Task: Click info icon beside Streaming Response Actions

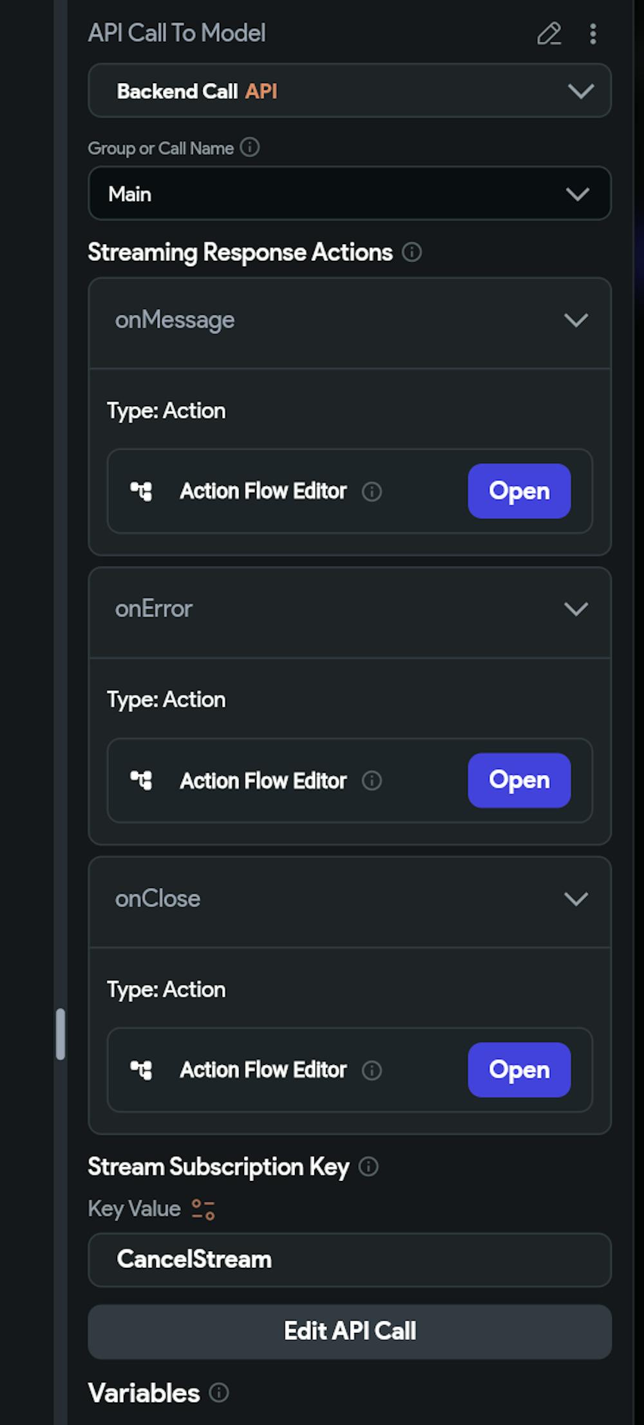Action: click(x=412, y=252)
